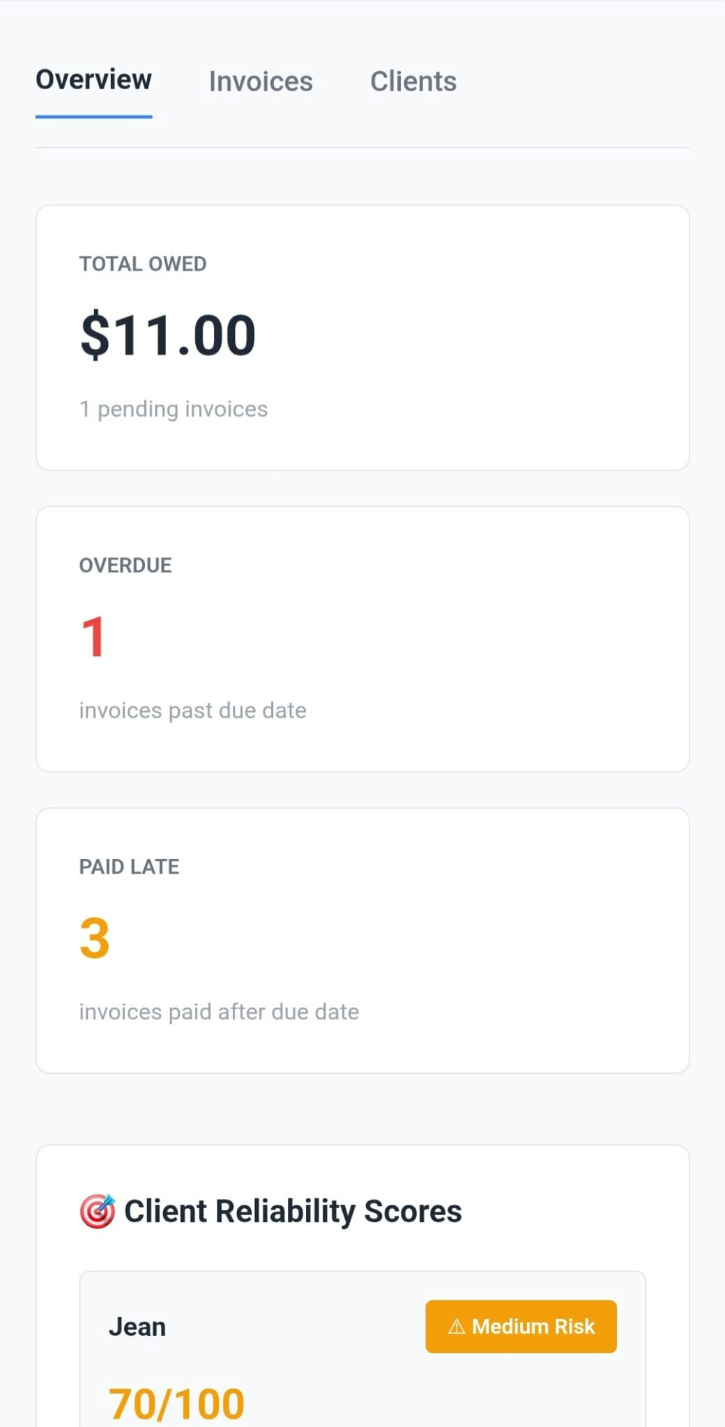Click the $11.00 total owed amount

pos(167,334)
